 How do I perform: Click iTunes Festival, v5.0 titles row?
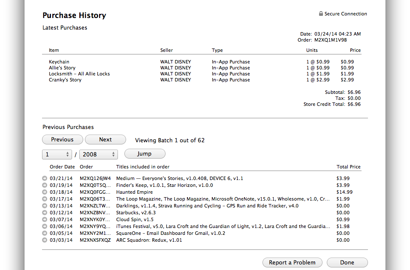223,226
